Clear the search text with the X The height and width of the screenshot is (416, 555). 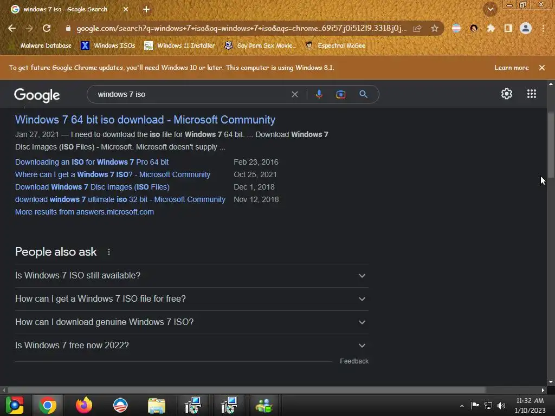tap(294, 94)
